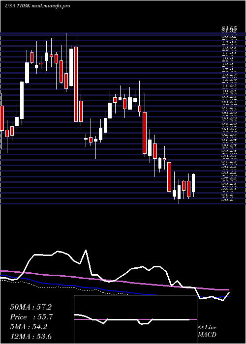Click the 12MA : 53.6 text
The height and width of the screenshot is (344, 246).
point(31,336)
